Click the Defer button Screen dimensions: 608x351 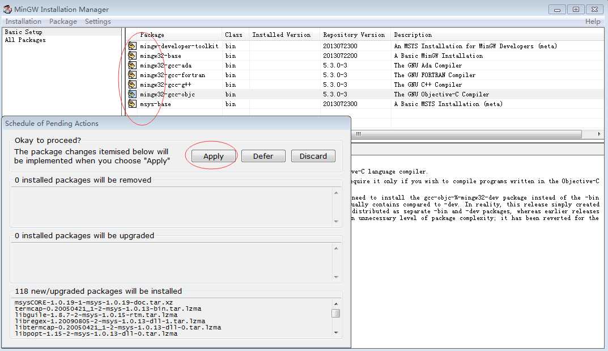[263, 156]
